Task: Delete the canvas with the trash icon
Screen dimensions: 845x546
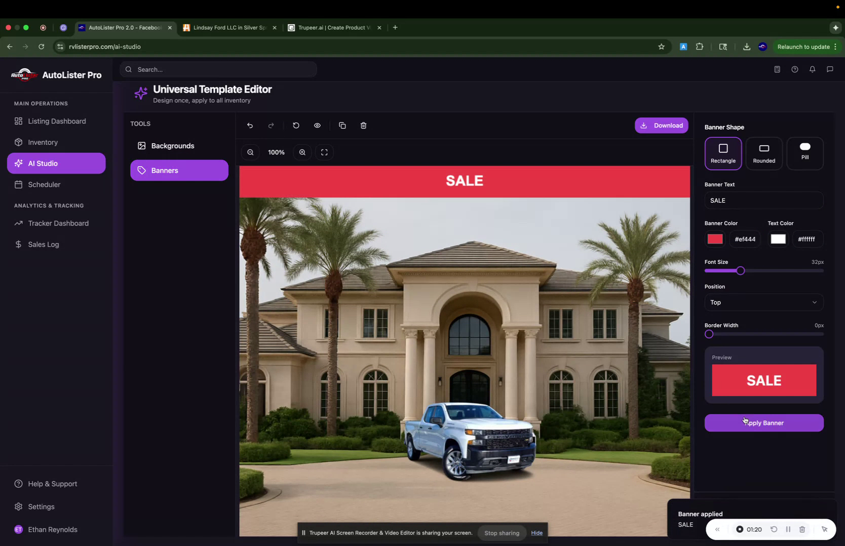Action: click(363, 125)
